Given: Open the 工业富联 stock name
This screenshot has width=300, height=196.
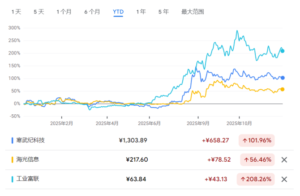Looking at the screenshot, I should (28, 179).
